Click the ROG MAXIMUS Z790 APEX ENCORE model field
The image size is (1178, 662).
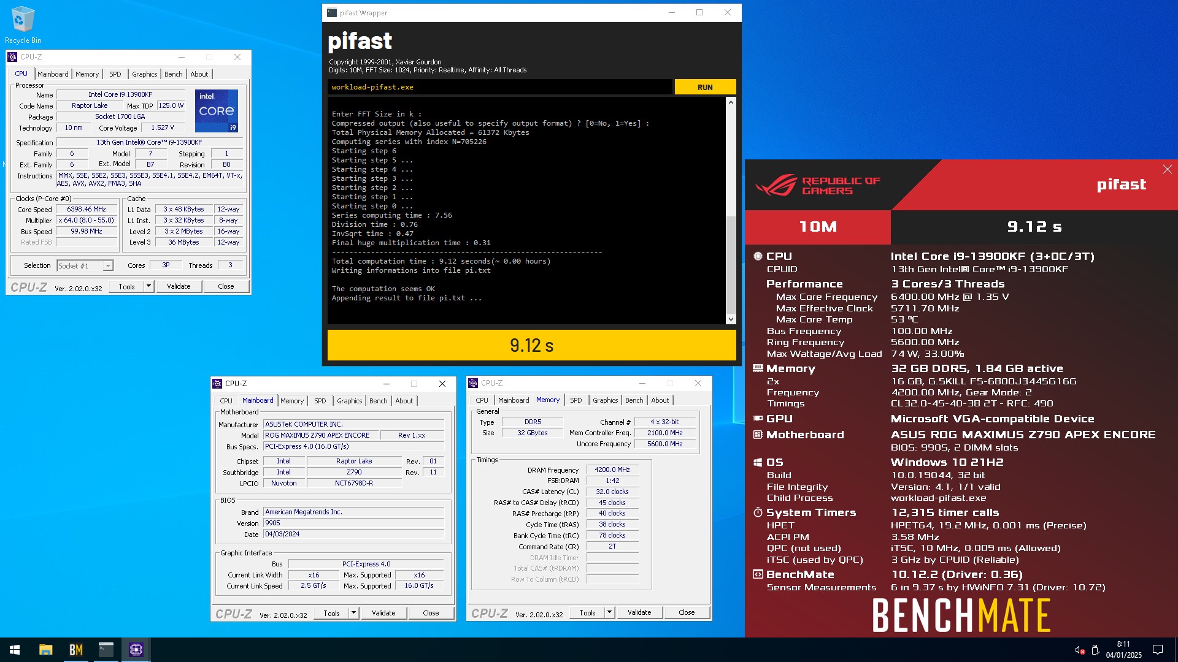320,435
